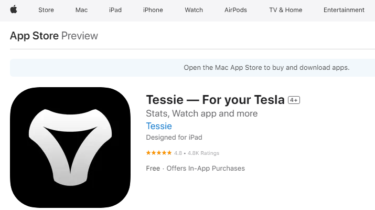Select iPhone in navigation bar
This screenshot has height=210, width=375.
click(153, 10)
